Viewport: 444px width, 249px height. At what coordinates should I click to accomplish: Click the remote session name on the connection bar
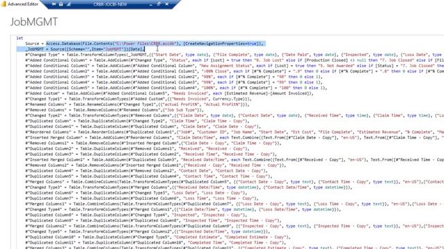pyautogui.click(x=110, y=4)
